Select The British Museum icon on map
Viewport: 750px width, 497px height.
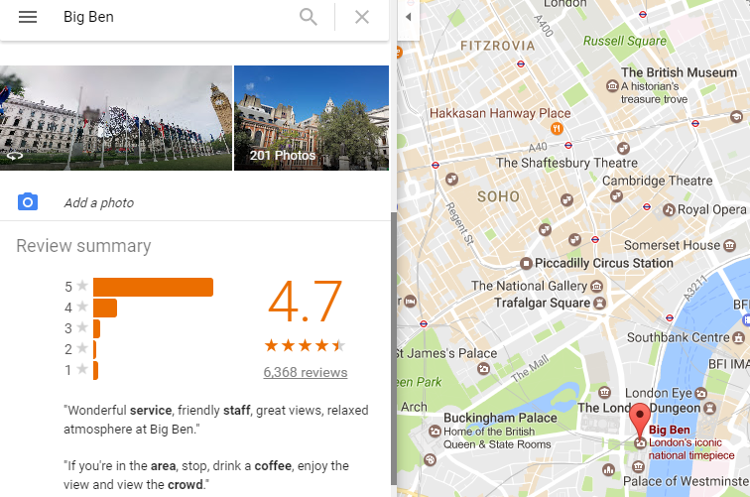coord(612,86)
